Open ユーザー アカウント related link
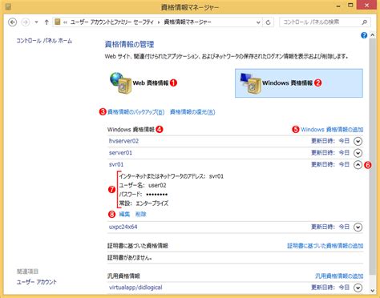380x298 pixels. pos(37,282)
